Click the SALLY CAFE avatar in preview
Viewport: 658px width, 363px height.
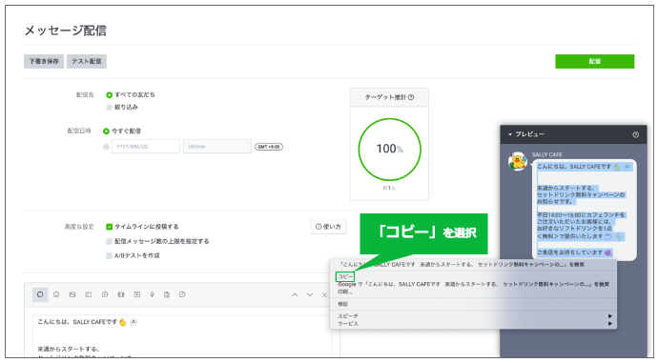[x=518, y=161]
